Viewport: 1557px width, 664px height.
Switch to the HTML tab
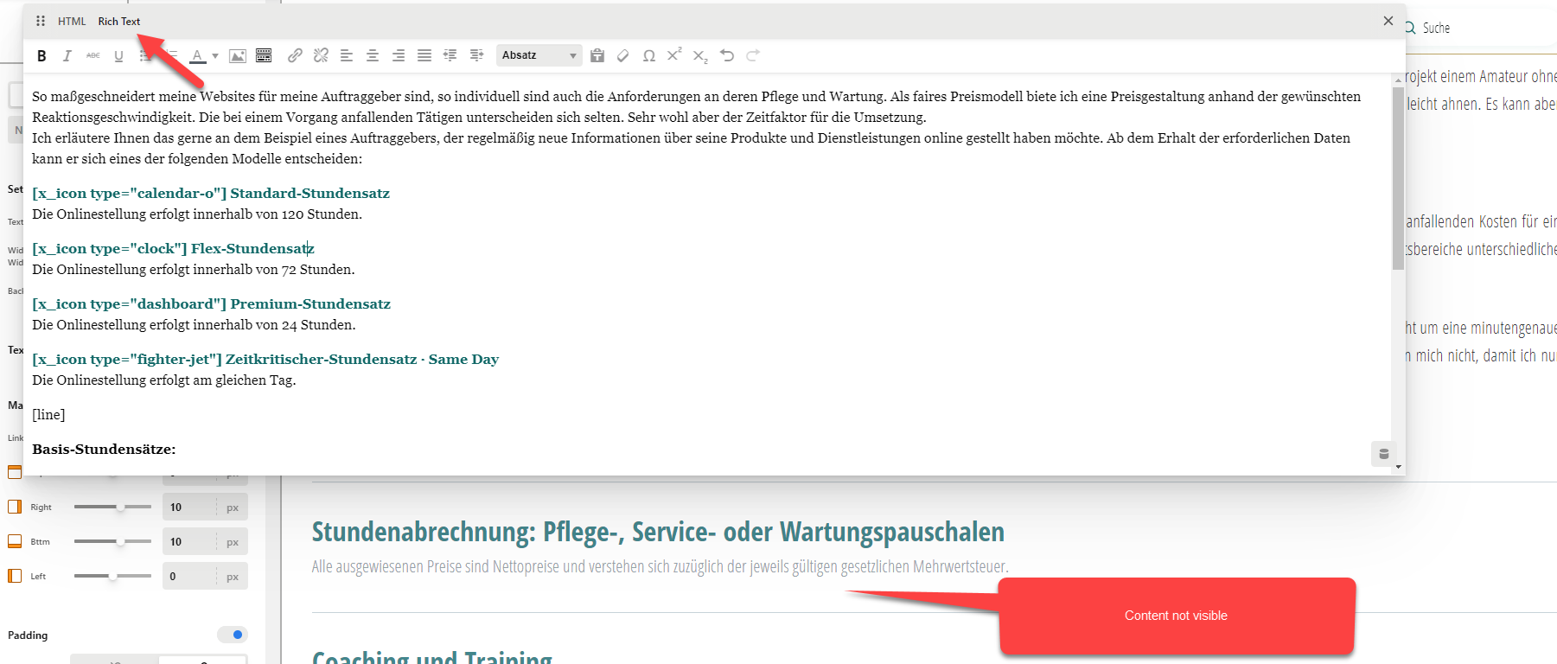tap(72, 22)
